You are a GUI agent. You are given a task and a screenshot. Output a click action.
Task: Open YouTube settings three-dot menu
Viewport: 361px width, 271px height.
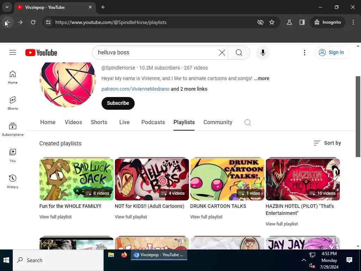[x=304, y=53]
